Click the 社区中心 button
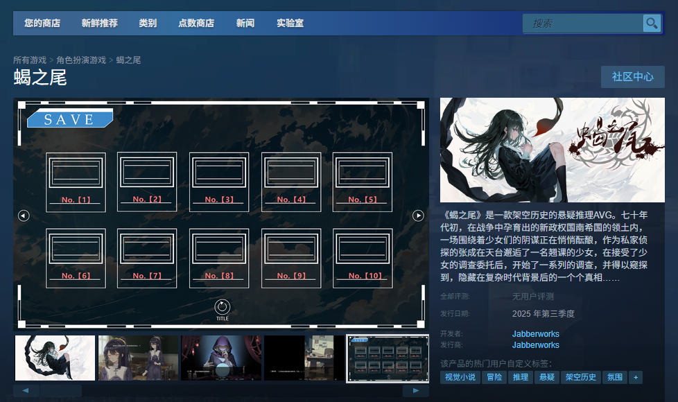Image resolution: width=678 pixels, height=402 pixels. 632,77
